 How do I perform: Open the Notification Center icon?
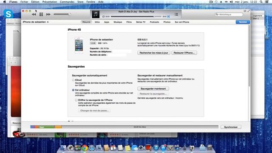point(267,2)
